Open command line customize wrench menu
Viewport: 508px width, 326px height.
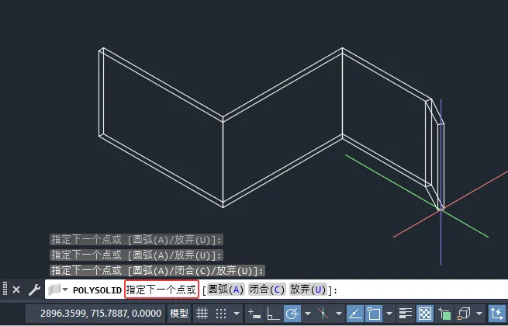click(x=34, y=290)
